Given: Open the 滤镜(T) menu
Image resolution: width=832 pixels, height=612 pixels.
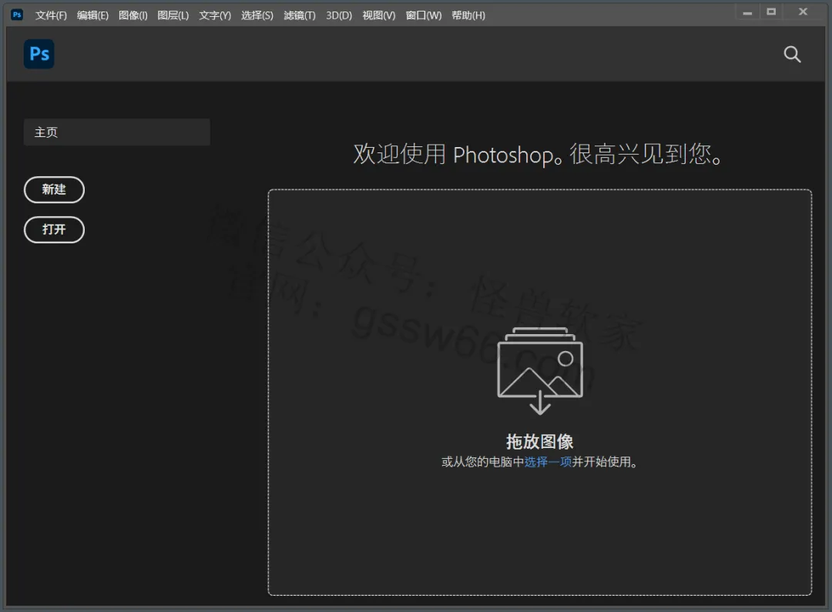Looking at the screenshot, I should tap(299, 15).
